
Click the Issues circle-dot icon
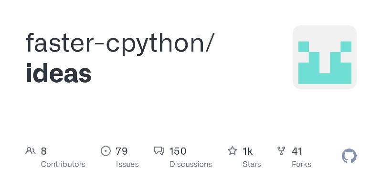tap(106, 151)
